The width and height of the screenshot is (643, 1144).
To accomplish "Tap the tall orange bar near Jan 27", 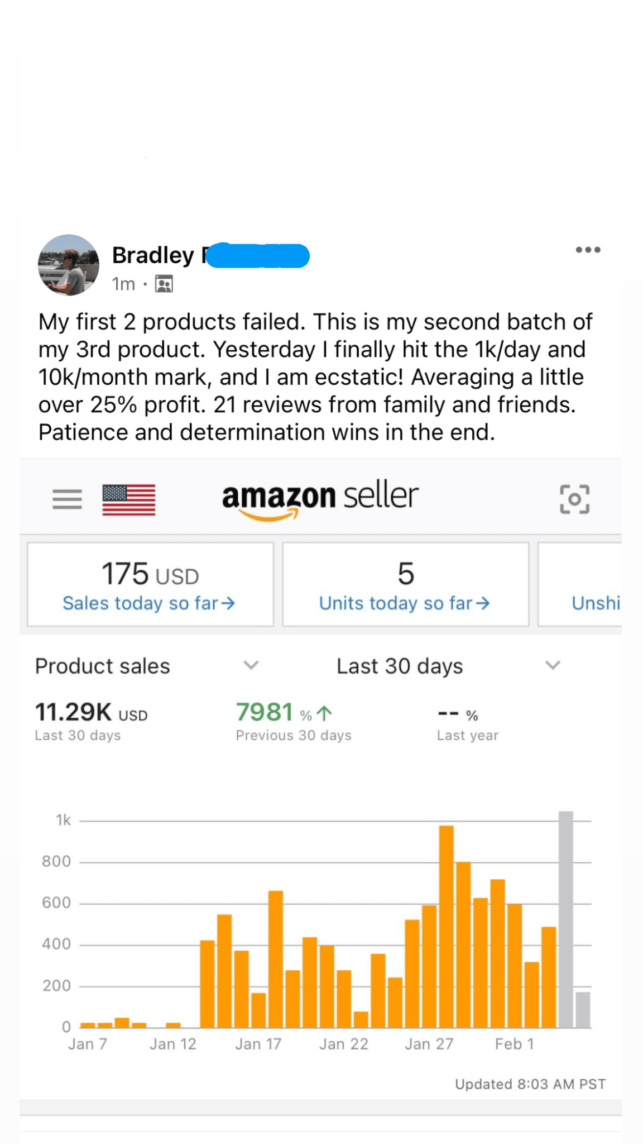I will 446,926.
